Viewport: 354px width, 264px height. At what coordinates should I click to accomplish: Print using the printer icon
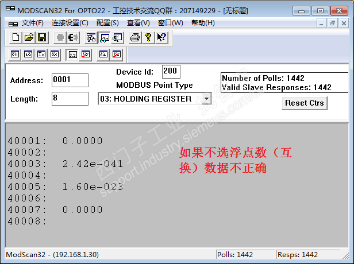pyautogui.click(x=135, y=37)
